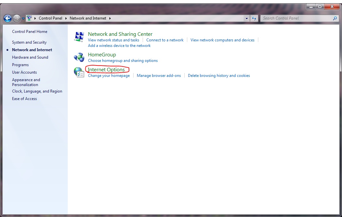Click the Control Panel icon in address bar
Image resolution: width=342 pixels, height=217 pixels.
click(29, 18)
